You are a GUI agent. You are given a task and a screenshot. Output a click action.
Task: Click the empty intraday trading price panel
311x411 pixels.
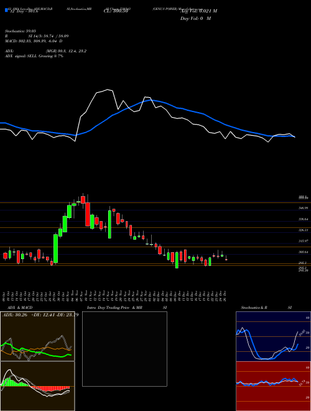[x=124, y=349]
